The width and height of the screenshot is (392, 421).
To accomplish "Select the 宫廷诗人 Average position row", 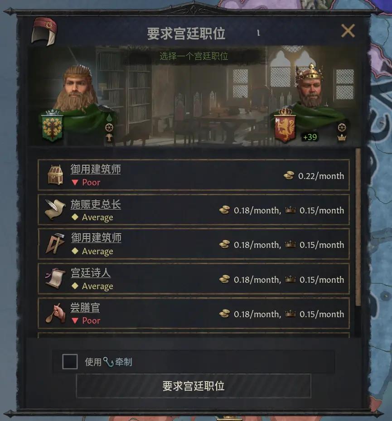I will point(194,279).
